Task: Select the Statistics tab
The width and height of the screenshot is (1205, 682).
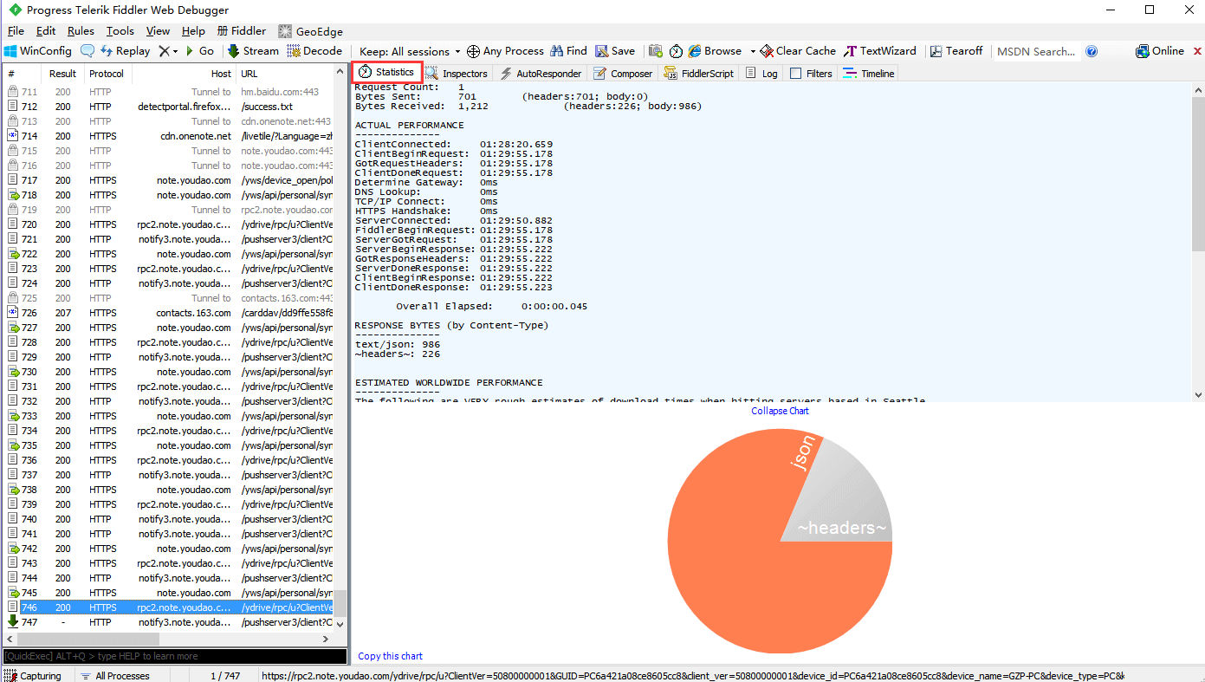Action: tap(386, 73)
